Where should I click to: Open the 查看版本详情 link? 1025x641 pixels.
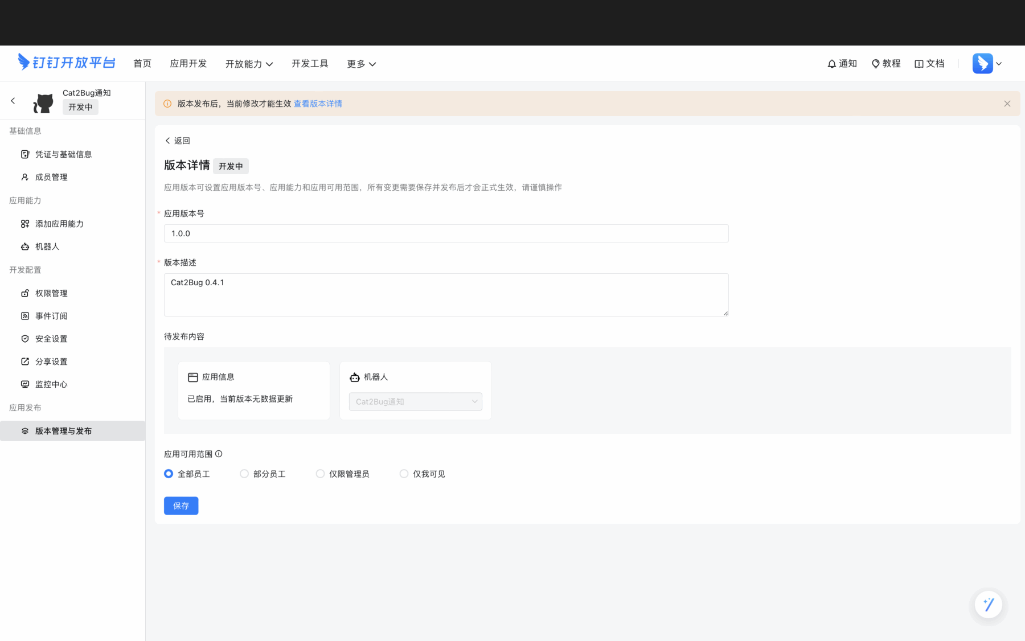(318, 103)
